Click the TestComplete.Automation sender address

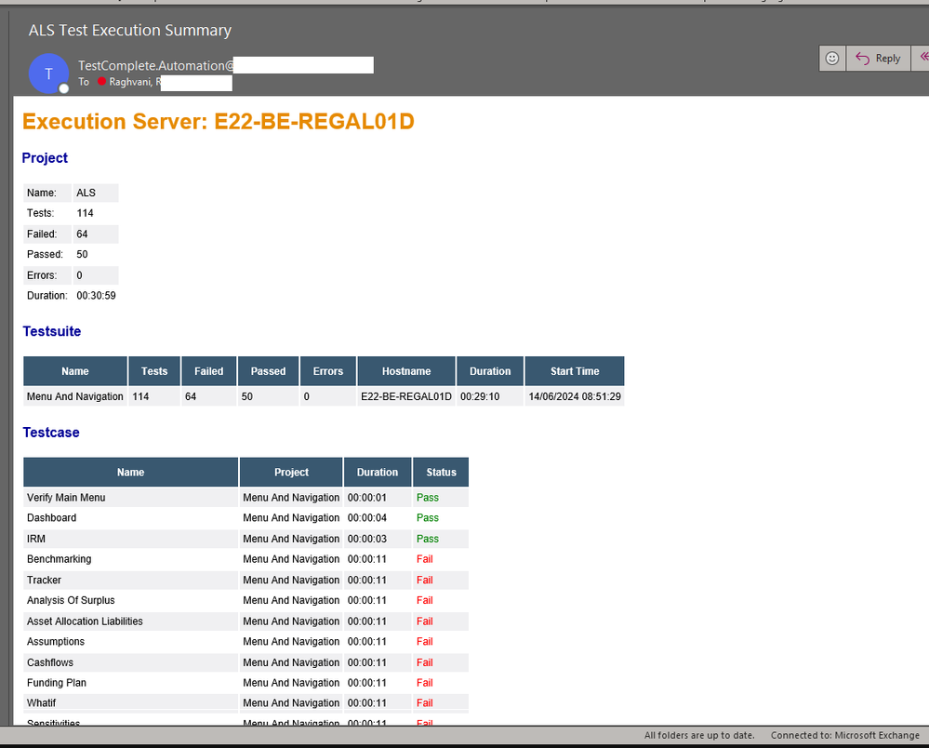point(154,65)
